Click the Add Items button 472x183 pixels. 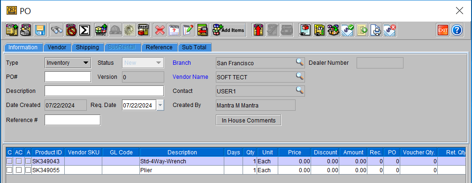coord(228,30)
